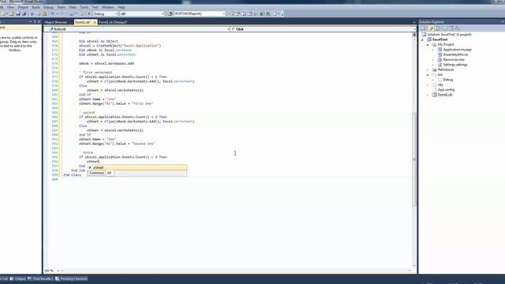Select oSheet in IntelliSense list

pos(137,167)
